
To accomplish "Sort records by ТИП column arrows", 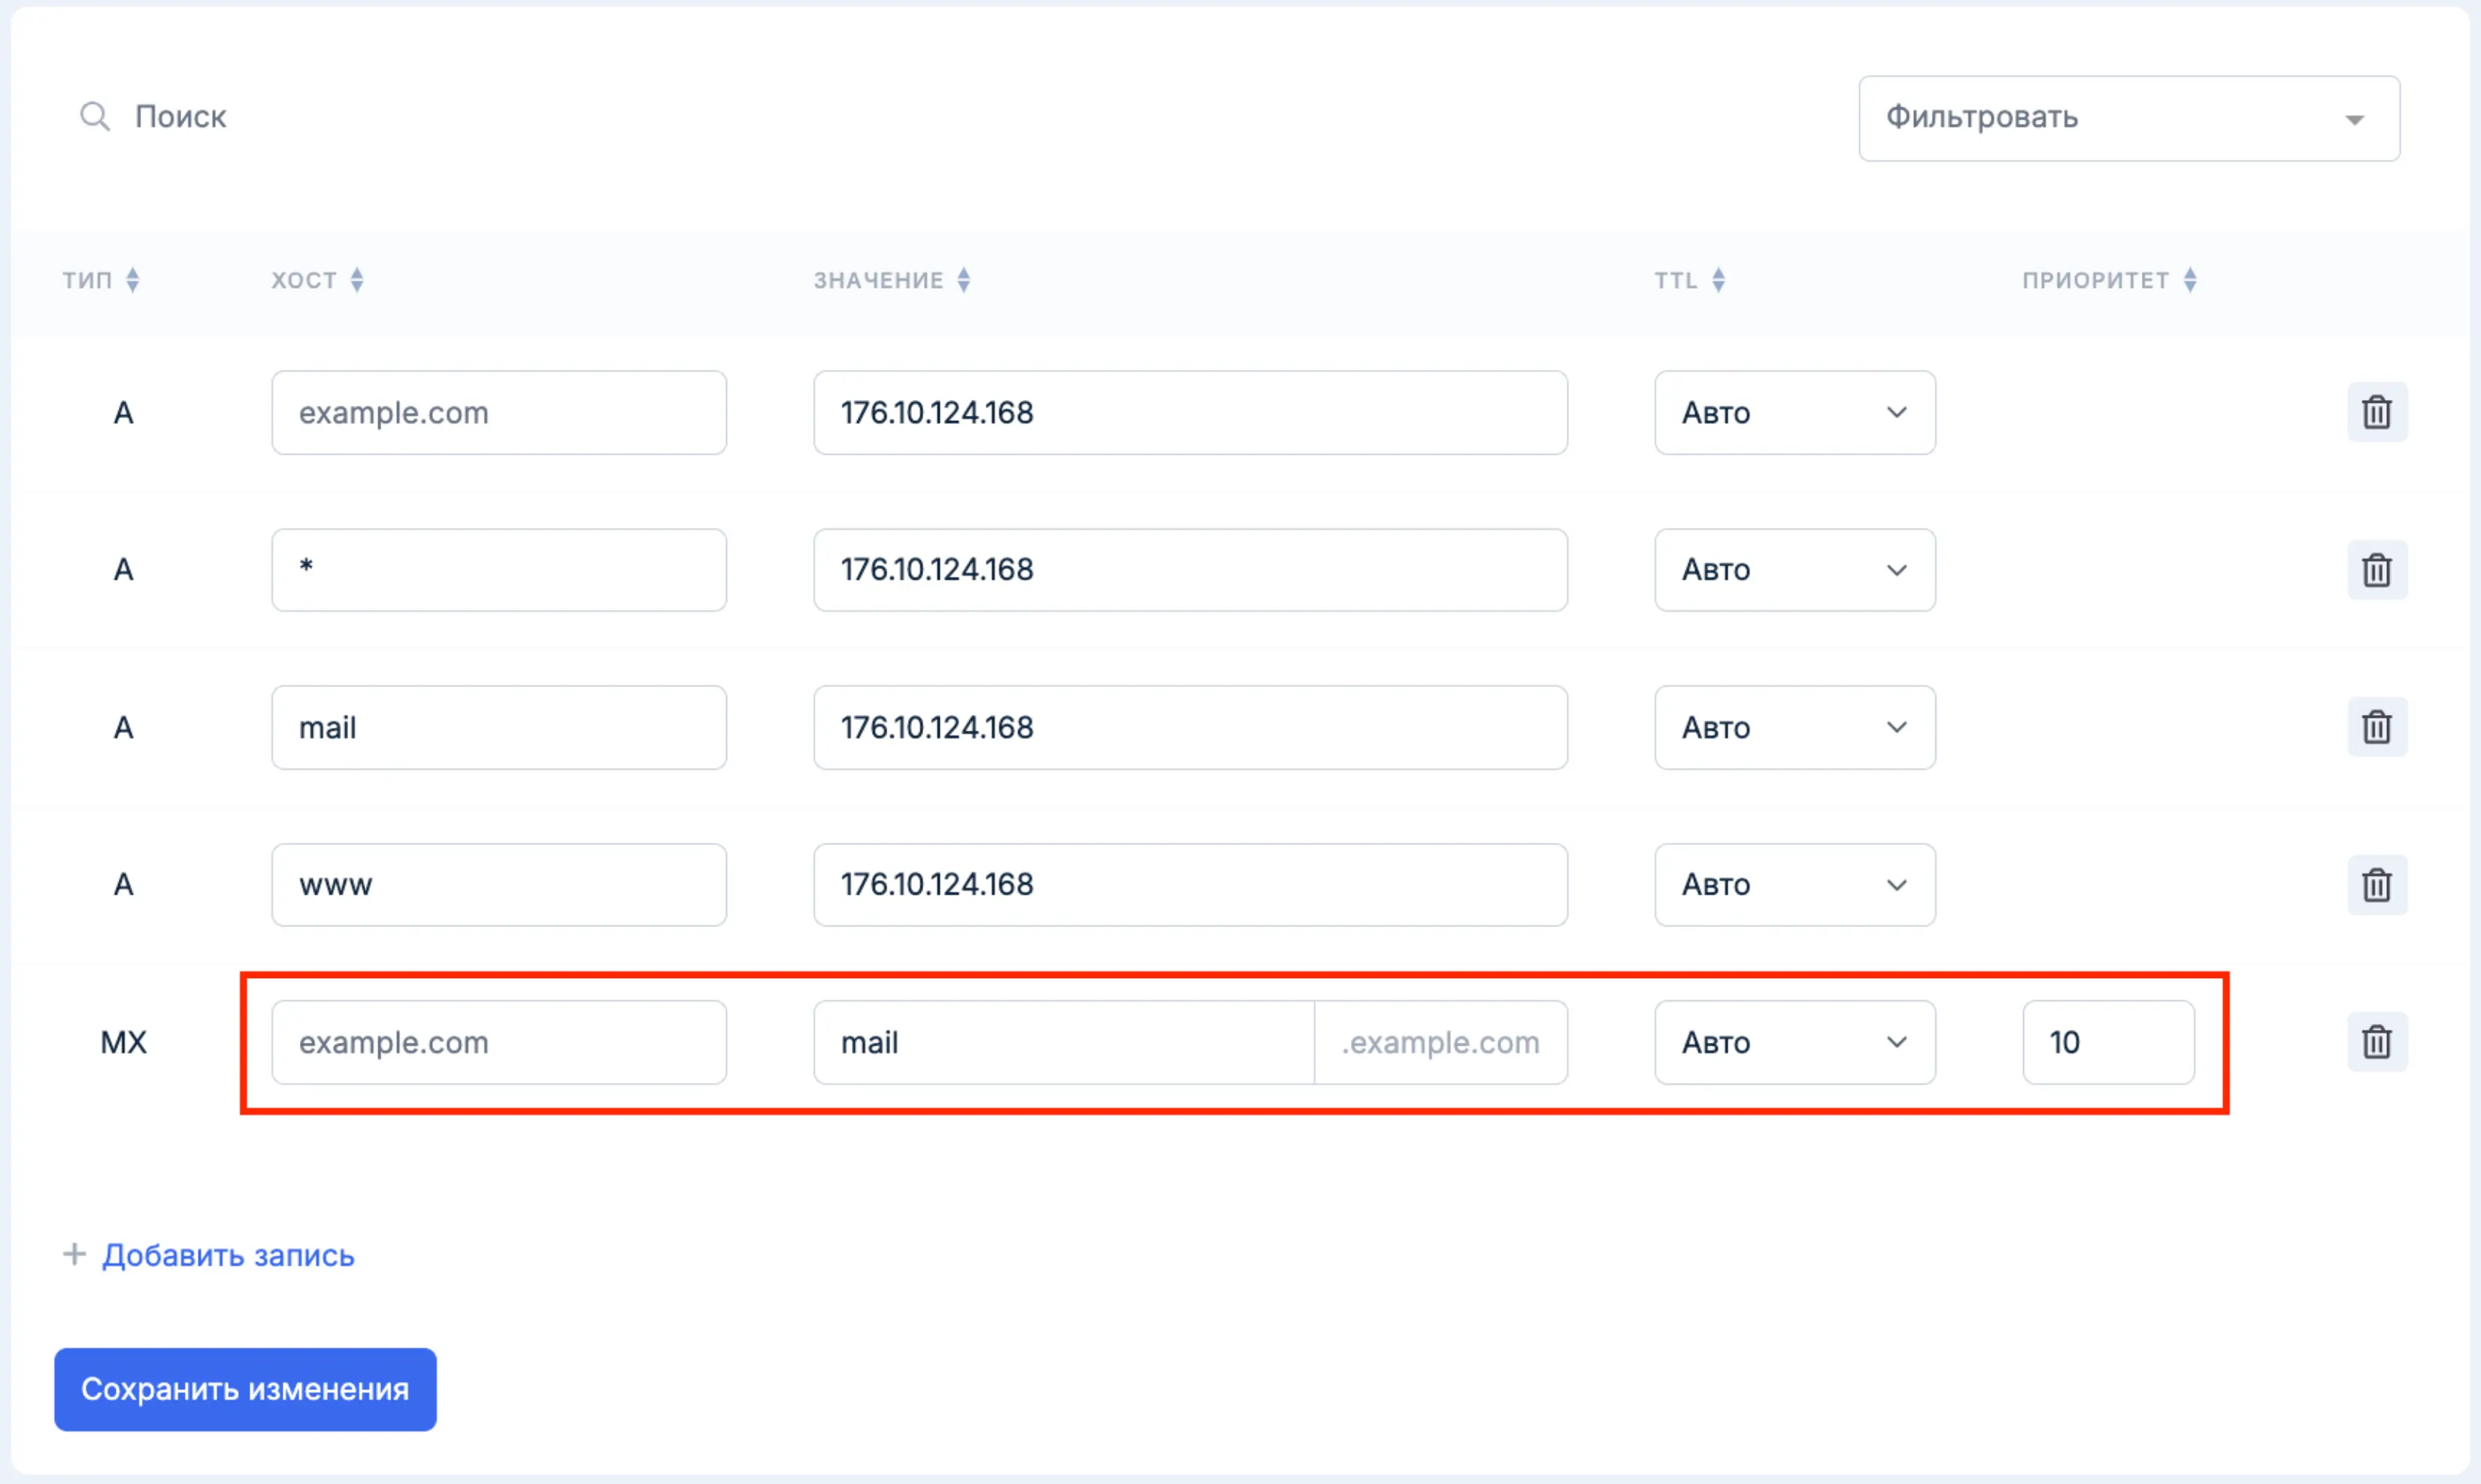I will [x=133, y=280].
